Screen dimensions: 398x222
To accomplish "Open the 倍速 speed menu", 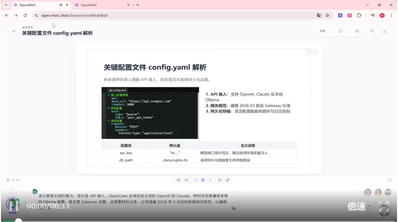I will point(356,207).
